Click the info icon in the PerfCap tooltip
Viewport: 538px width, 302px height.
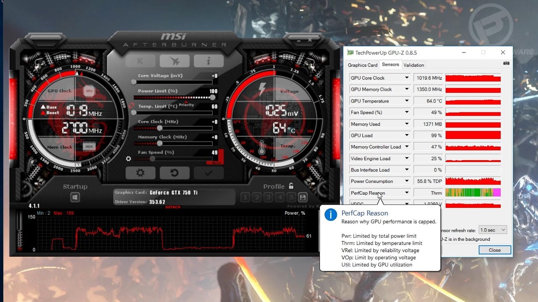click(x=331, y=215)
